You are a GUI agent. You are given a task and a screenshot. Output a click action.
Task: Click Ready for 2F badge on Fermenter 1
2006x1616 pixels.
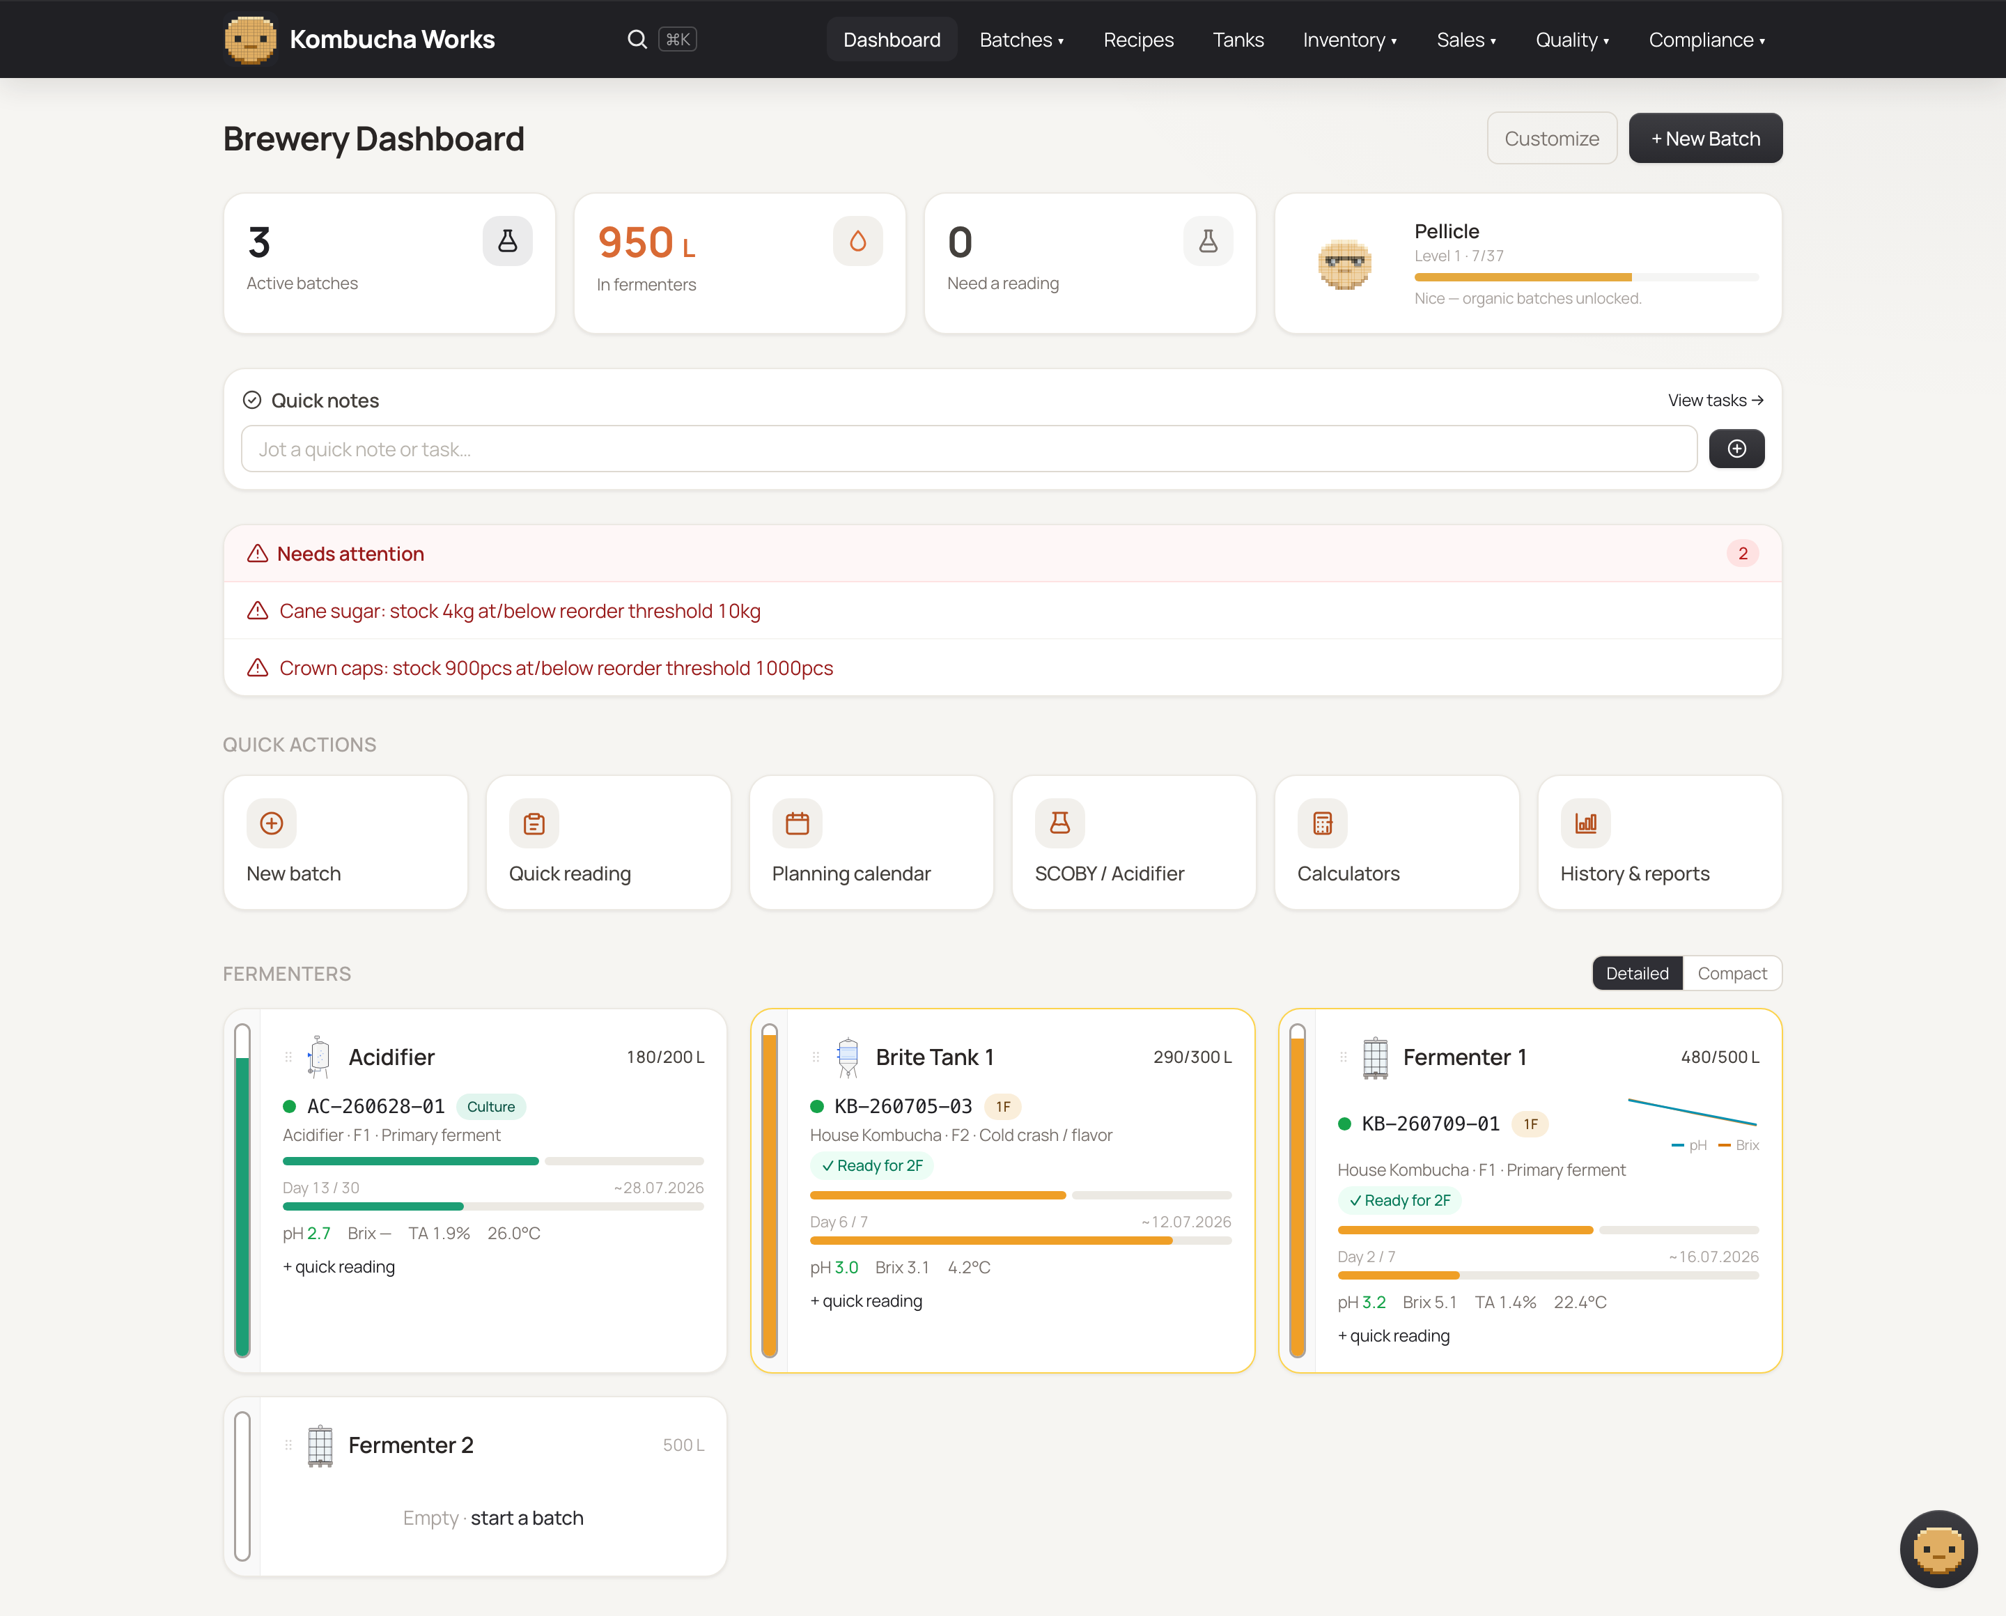(x=1400, y=1200)
